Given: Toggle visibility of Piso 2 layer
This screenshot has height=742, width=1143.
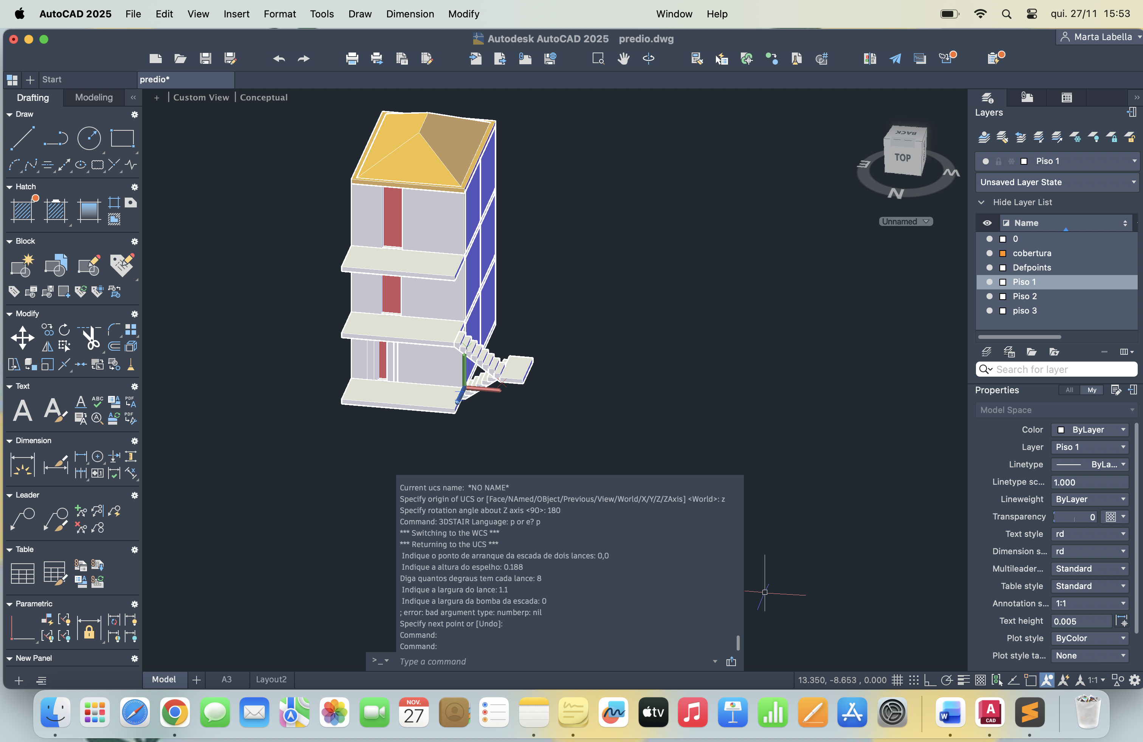Looking at the screenshot, I should pyautogui.click(x=989, y=297).
